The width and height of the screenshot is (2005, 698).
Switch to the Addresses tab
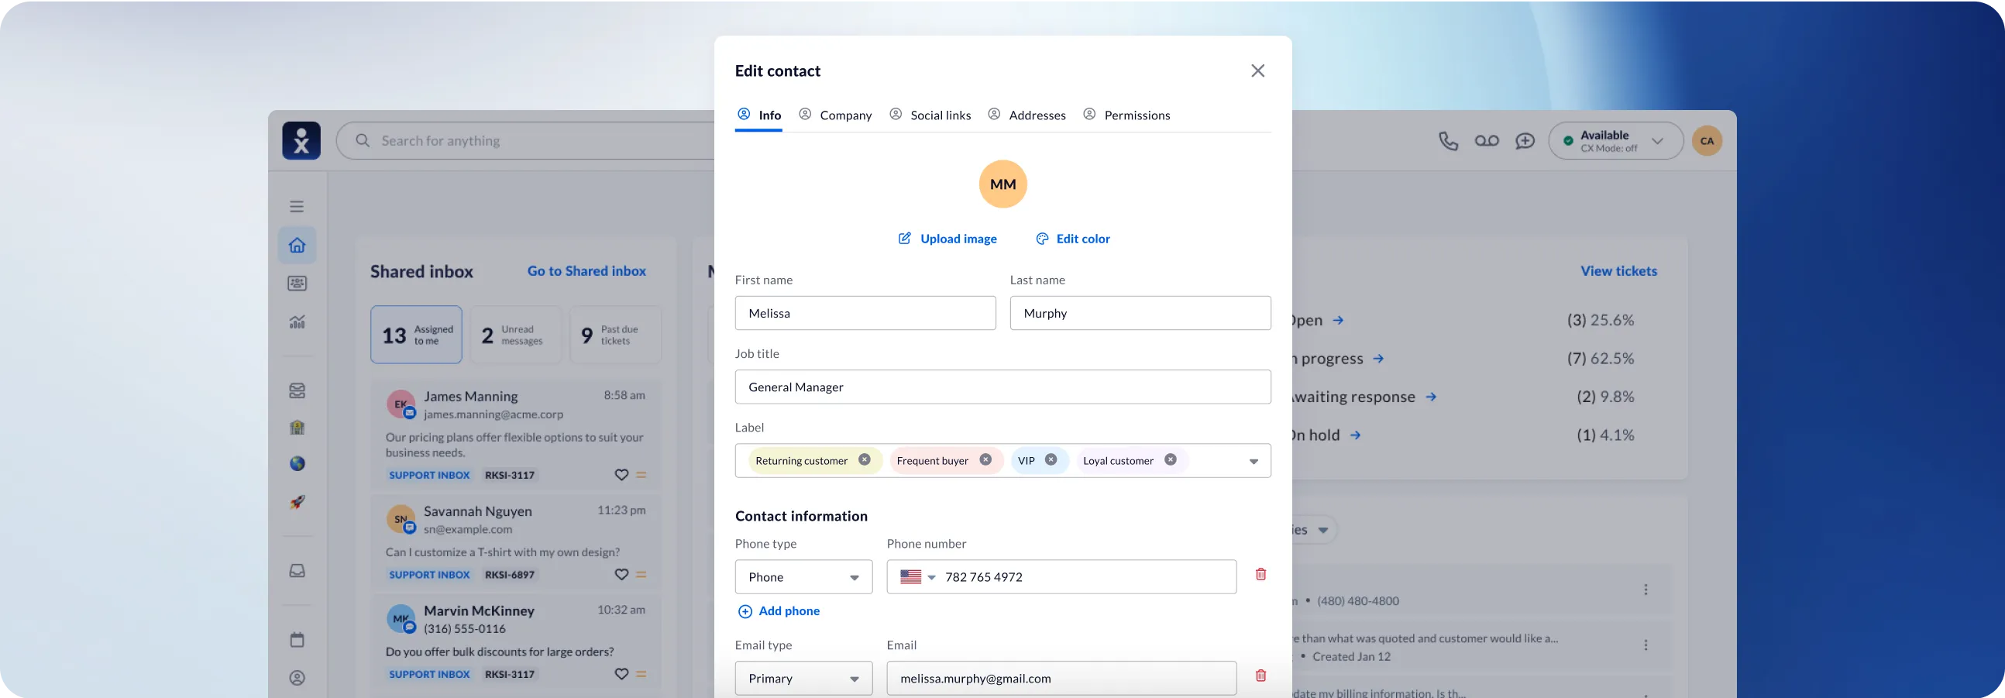click(1027, 115)
